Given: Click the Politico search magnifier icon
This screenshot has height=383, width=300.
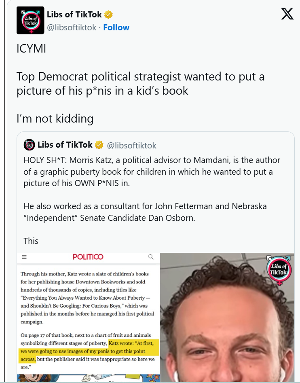Looking at the screenshot, I should pyautogui.click(x=151, y=257).
